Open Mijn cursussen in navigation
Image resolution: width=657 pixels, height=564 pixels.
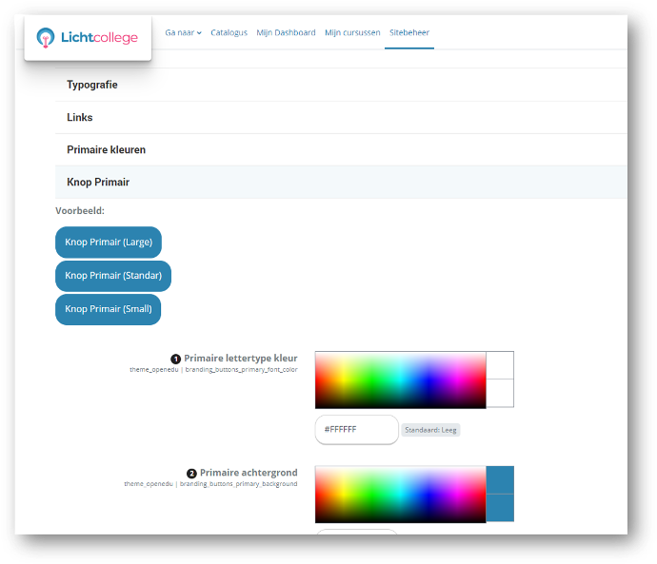351,32
